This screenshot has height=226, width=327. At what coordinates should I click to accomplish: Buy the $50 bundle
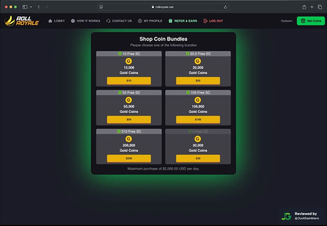point(129,120)
